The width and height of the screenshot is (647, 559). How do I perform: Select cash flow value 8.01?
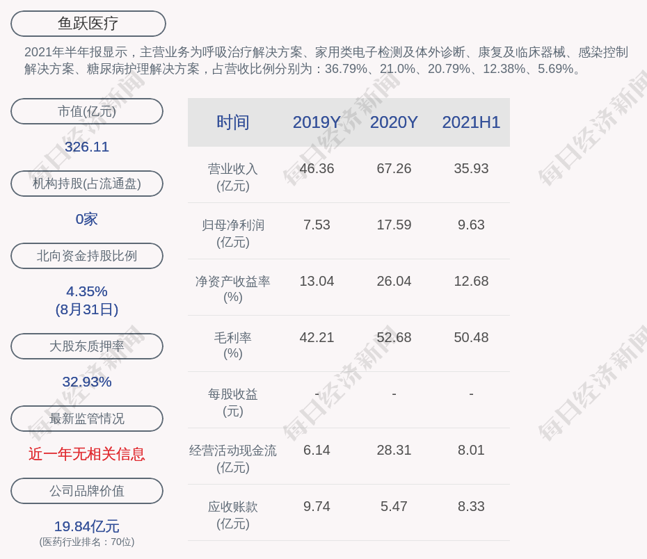click(x=471, y=450)
